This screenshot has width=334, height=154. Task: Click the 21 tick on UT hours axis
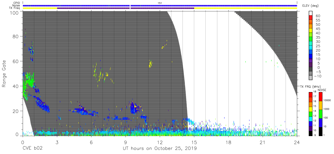pos(262,142)
